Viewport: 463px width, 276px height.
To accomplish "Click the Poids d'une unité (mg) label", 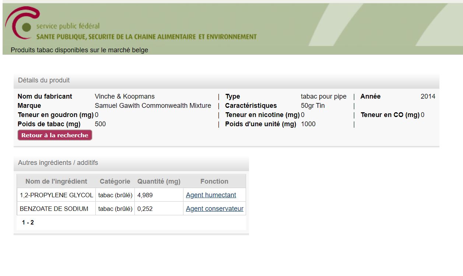I will tap(261, 124).
